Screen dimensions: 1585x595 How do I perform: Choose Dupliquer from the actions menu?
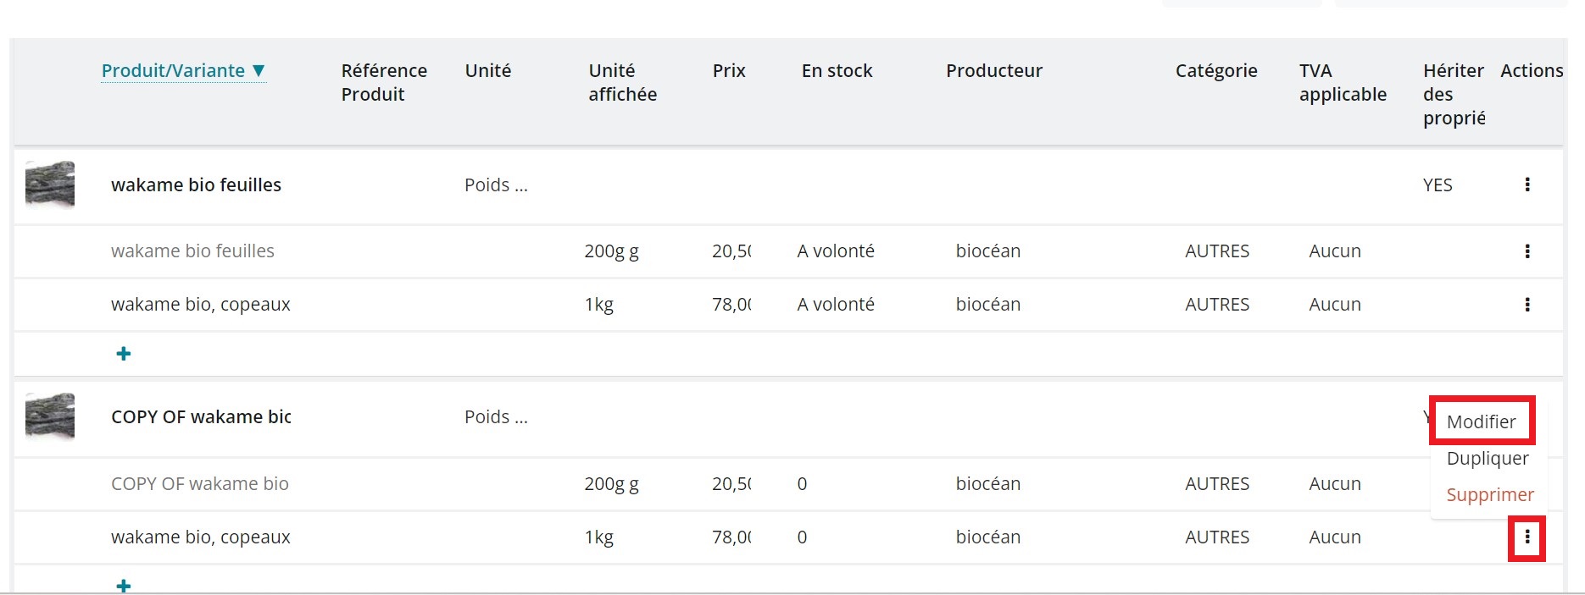tap(1488, 459)
